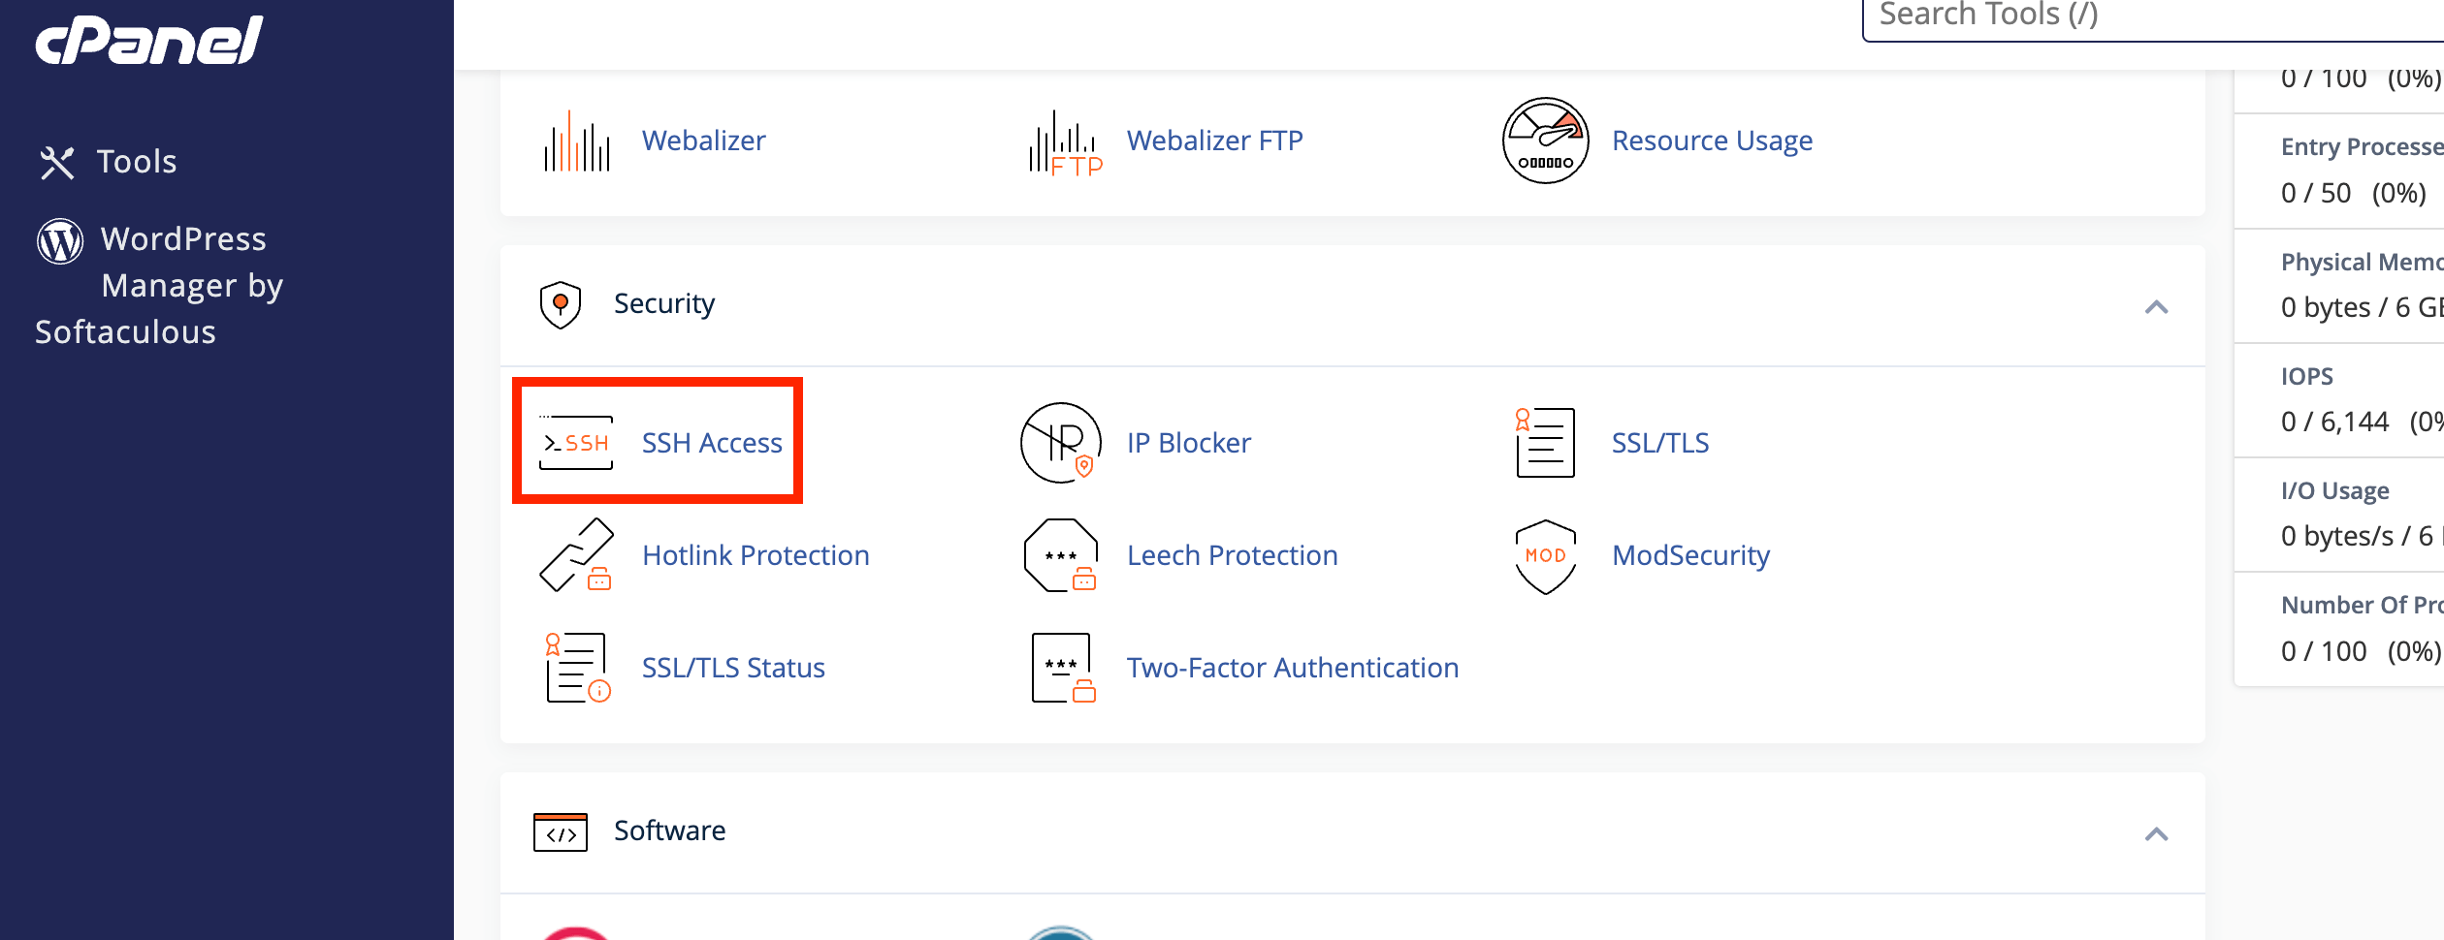The height and width of the screenshot is (940, 2444).
Task: Click the Entry Processes statistic label
Action: tap(2363, 146)
